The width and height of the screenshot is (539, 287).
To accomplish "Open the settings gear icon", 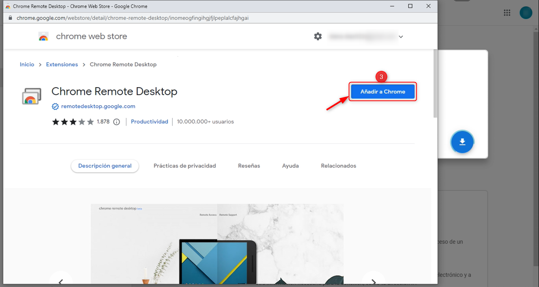I will click(318, 36).
